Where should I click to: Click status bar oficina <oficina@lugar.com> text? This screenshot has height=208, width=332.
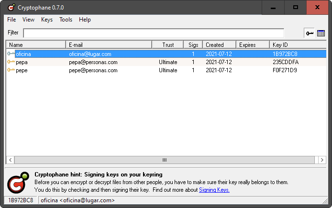[77, 200]
